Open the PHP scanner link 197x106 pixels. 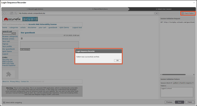8,62
